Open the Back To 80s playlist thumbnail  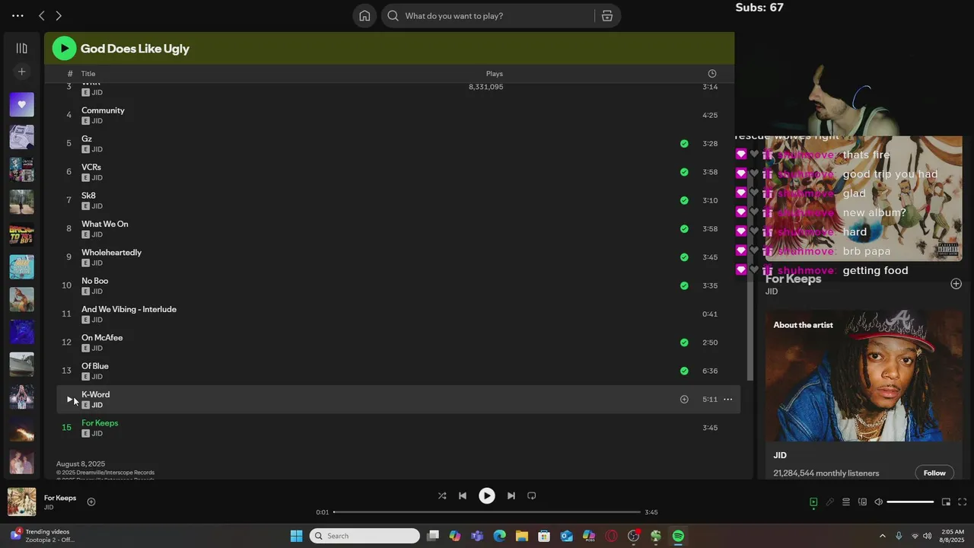coord(21,234)
